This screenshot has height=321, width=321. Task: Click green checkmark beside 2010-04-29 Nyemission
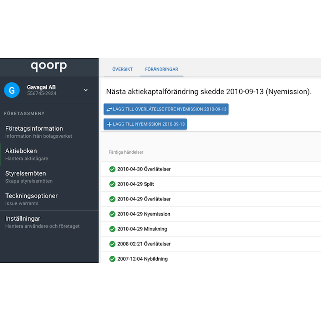click(x=112, y=214)
